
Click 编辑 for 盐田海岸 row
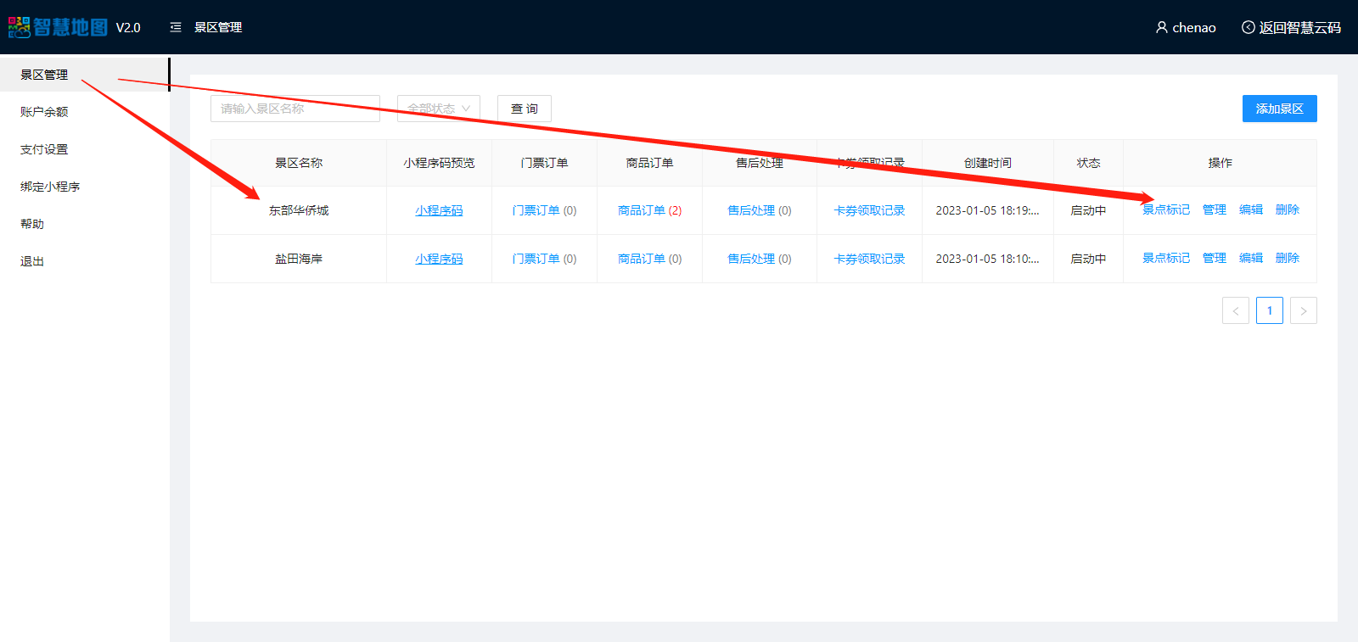(x=1250, y=258)
